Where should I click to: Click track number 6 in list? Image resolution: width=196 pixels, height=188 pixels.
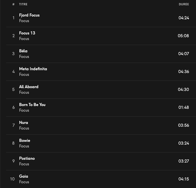click(x=13, y=107)
